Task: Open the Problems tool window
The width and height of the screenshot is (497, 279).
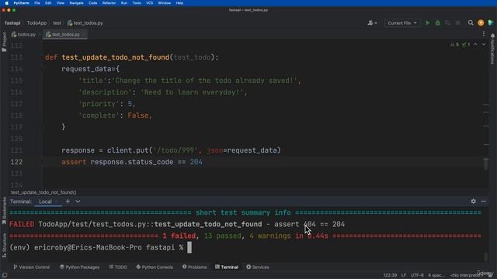Action: click(x=194, y=267)
